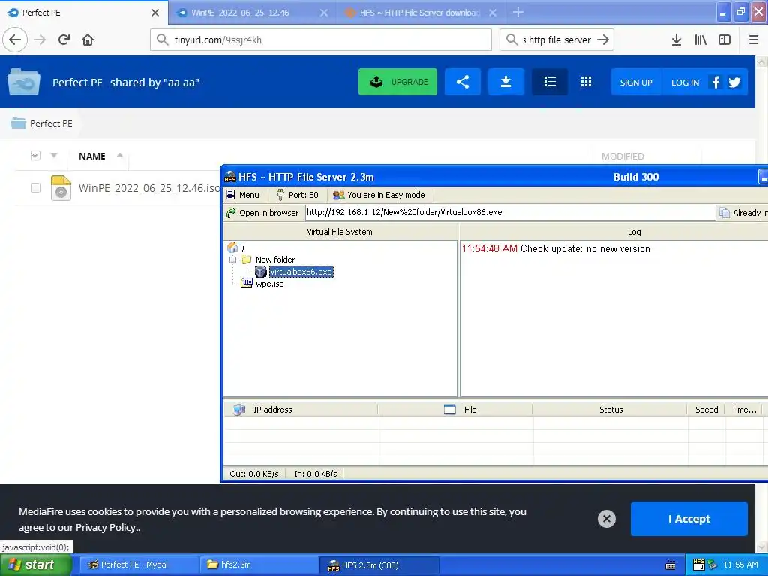This screenshot has height=576, width=768.
Task: Open the browser downloads arrow icon
Action: (676, 40)
